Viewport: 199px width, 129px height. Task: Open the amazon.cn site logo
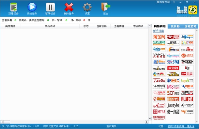click(x=173, y=43)
